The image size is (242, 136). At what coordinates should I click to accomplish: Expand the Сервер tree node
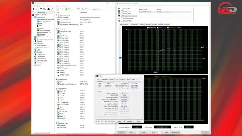[x=33, y=41]
